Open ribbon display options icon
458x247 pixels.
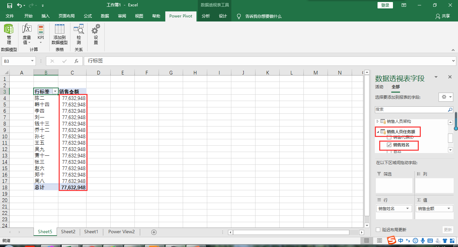coord(404,5)
